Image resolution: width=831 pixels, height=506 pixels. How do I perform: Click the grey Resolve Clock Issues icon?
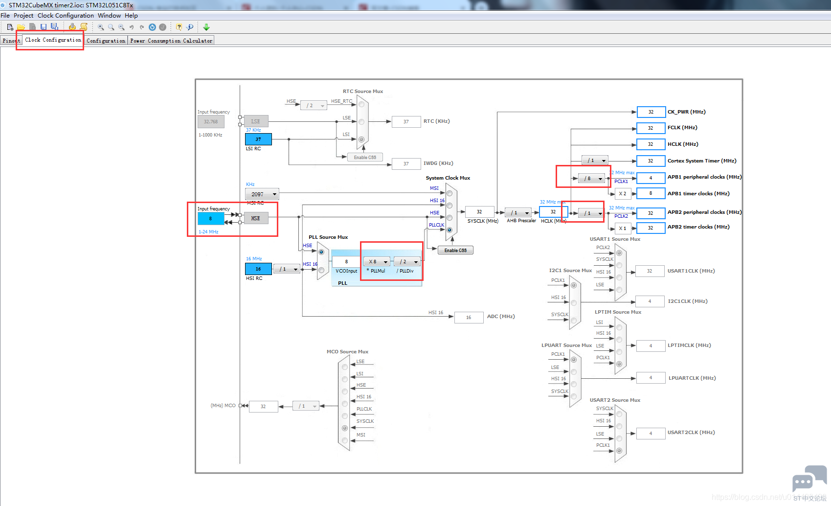click(162, 27)
